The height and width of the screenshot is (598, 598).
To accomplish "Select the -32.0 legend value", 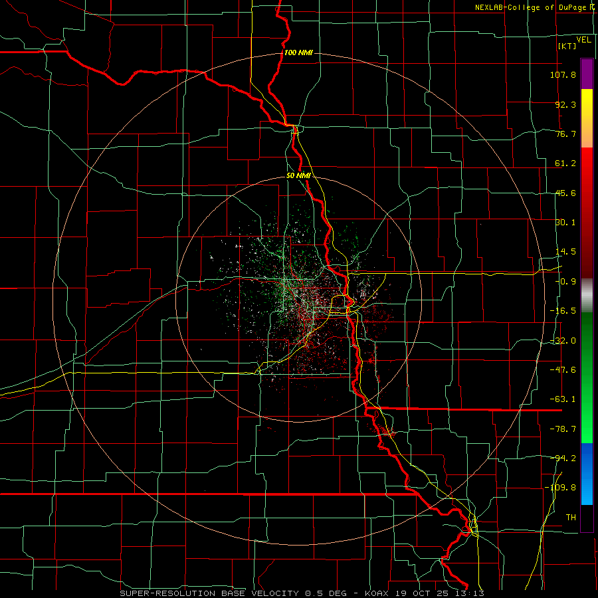I will click(563, 341).
